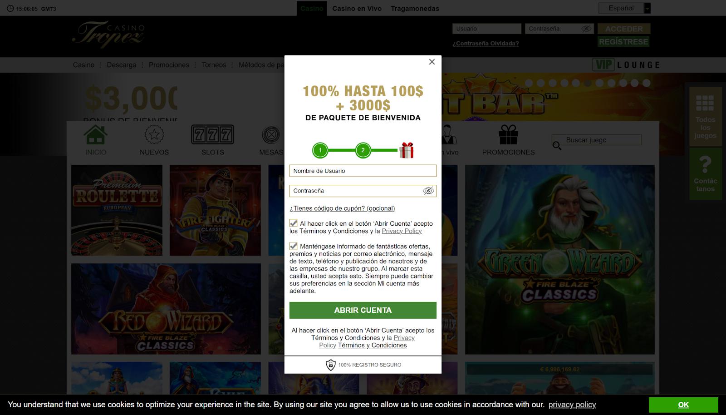Select the SLOTS 777 icon
Viewport: 726px width, 415px height.
(213, 134)
